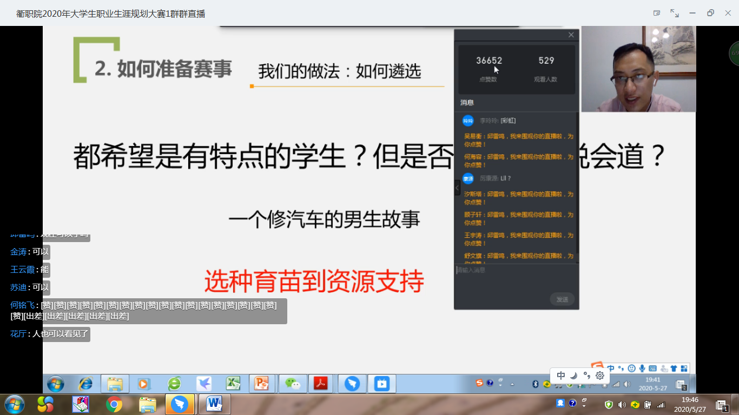Click the green 69 floating circle widget
739x415 pixels.
click(735, 53)
